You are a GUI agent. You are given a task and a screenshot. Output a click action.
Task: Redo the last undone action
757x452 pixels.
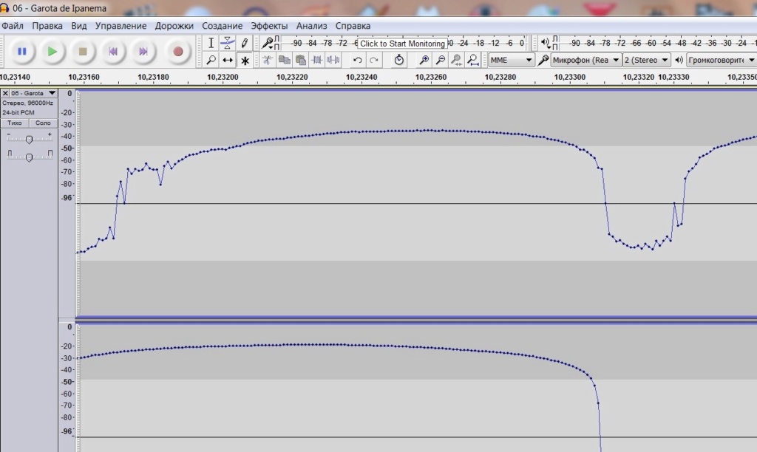(373, 60)
